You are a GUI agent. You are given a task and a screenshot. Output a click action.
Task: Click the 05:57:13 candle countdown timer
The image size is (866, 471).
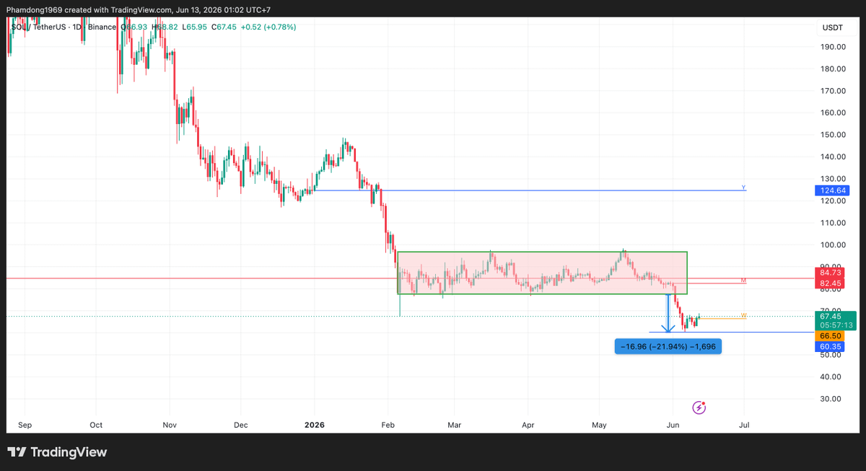coord(836,326)
